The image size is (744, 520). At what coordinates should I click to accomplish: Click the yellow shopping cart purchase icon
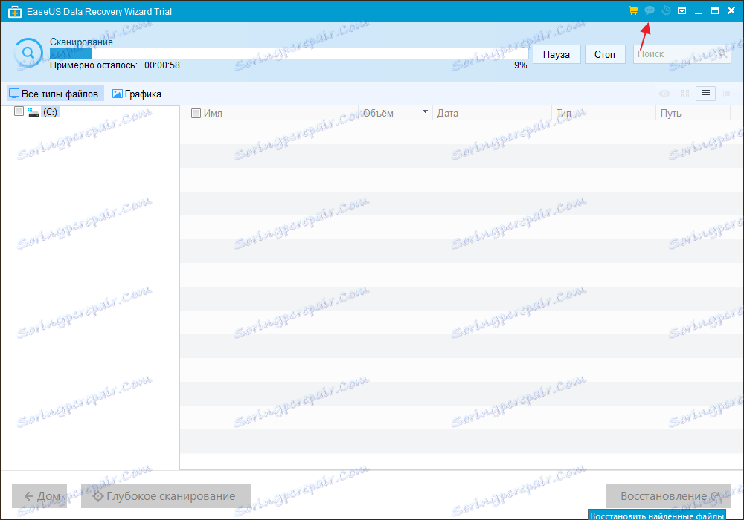pos(633,10)
